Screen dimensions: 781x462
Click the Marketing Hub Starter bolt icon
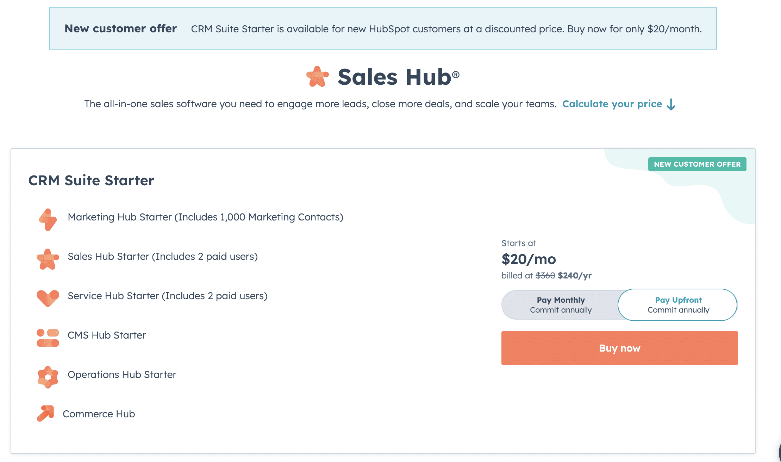point(48,220)
